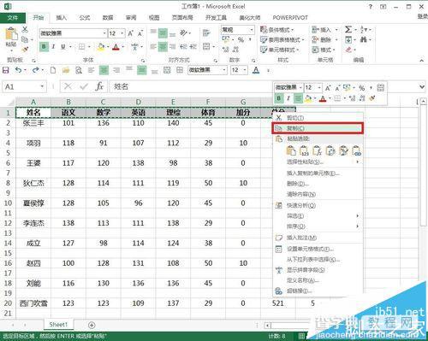The width and height of the screenshot is (428, 341).
Task: Toggle Bold in the ribbon font group
Action: point(44,47)
